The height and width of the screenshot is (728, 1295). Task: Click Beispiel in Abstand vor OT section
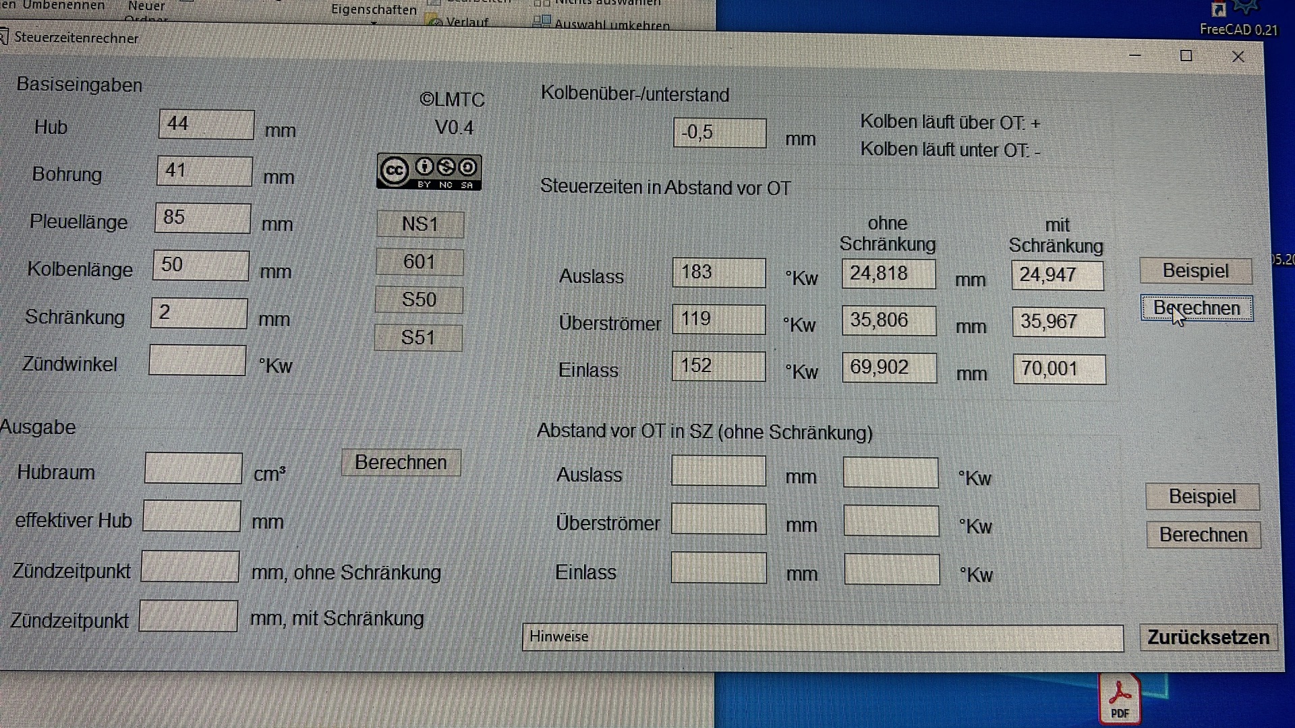pos(1202,497)
